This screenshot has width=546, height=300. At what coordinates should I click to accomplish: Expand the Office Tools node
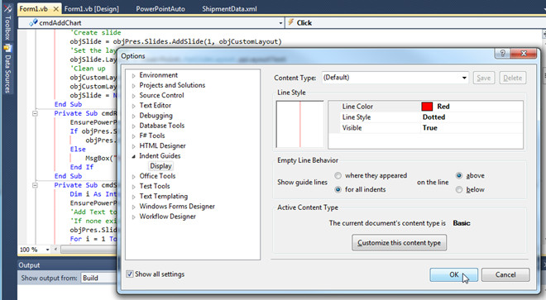tap(133, 177)
